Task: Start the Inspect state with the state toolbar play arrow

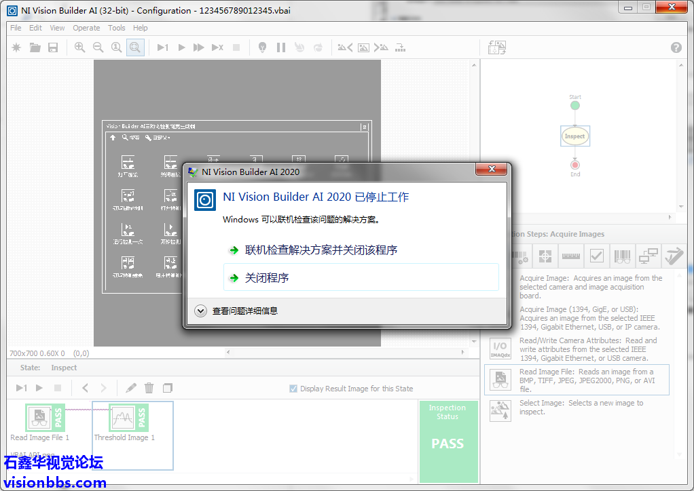Action: 39,388
